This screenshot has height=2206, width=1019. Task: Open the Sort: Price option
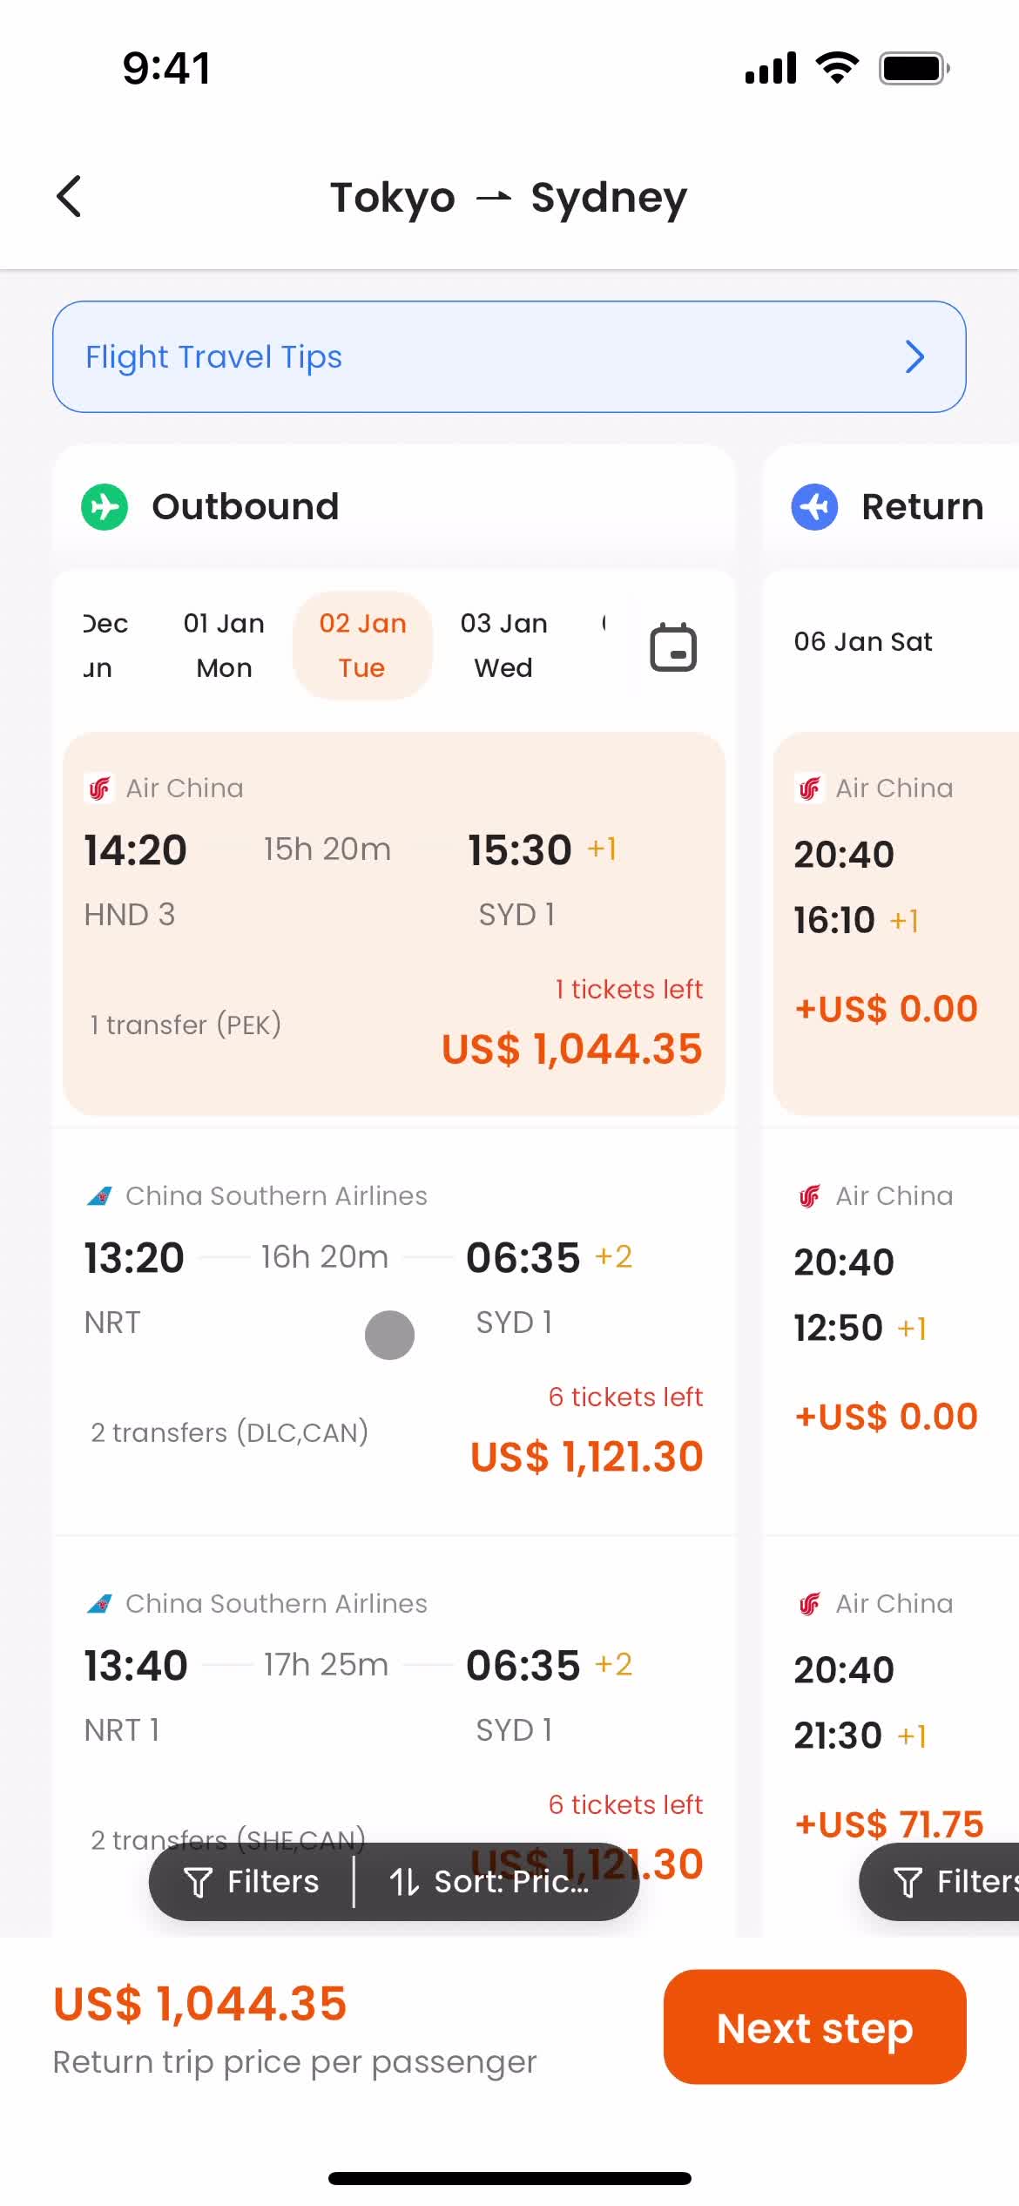pos(490,1882)
